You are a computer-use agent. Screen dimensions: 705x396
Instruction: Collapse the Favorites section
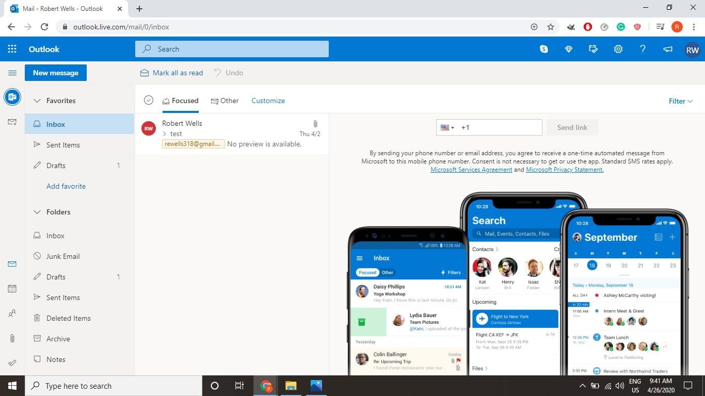coord(37,101)
